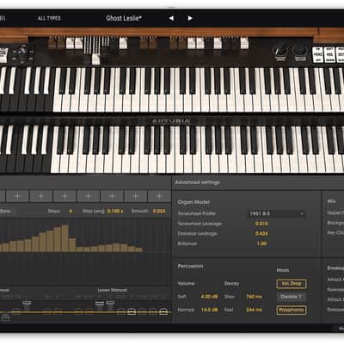Click the Organ Model section title
Image resolution: width=344 pixels, height=344 pixels.
[193, 202]
